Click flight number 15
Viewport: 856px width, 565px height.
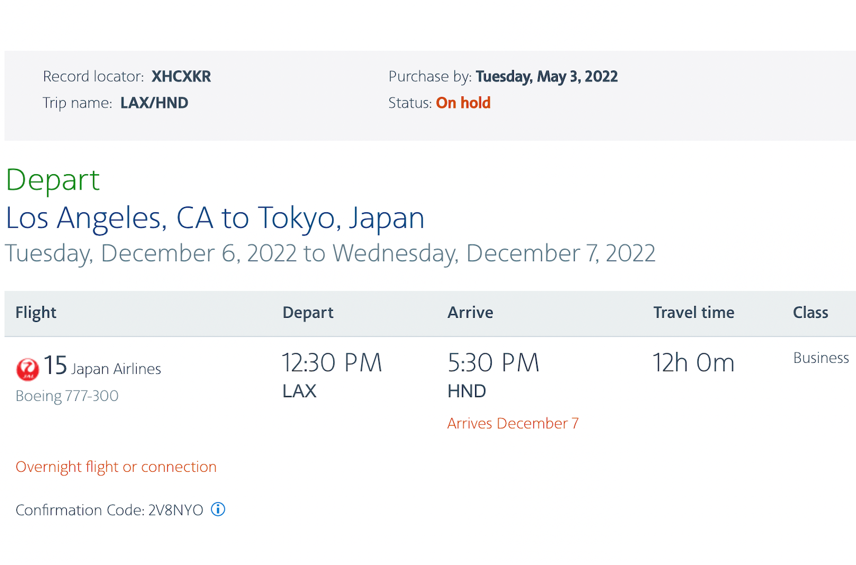(55, 365)
